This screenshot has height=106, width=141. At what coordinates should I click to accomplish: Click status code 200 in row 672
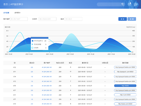[x=60, y=67]
